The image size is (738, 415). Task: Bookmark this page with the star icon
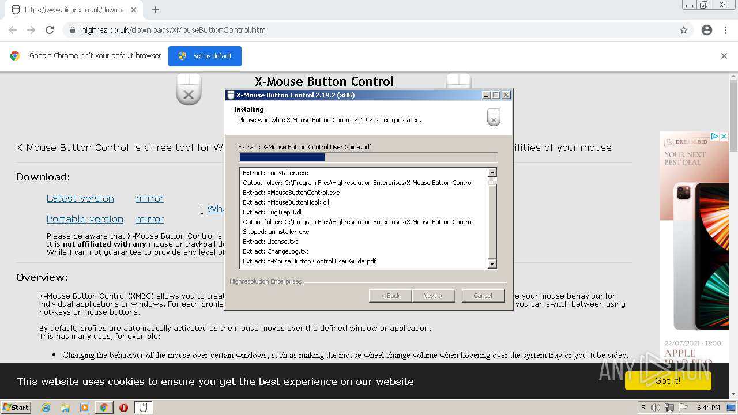(684, 30)
